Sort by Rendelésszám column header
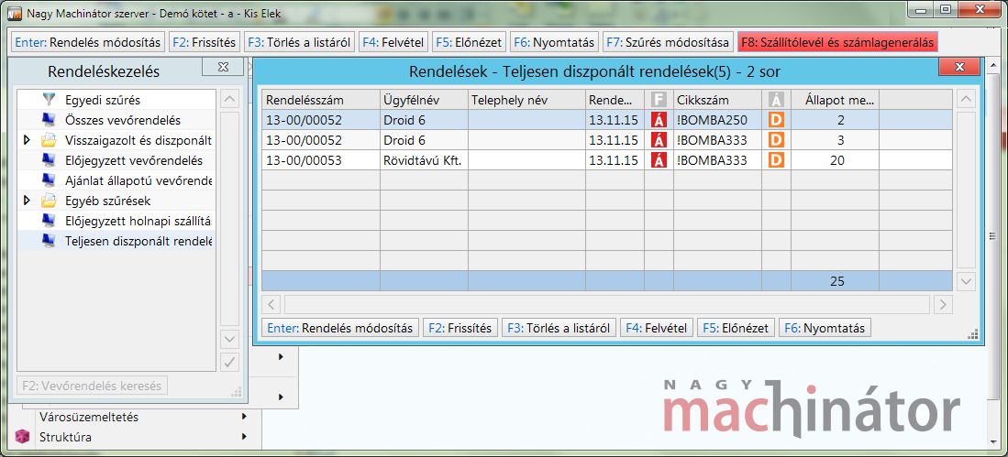This screenshot has height=457, width=1008. click(x=321, y=100)
